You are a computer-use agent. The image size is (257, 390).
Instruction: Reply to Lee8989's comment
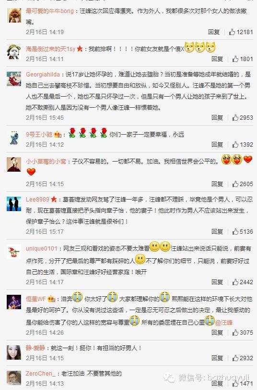(217, 231)
